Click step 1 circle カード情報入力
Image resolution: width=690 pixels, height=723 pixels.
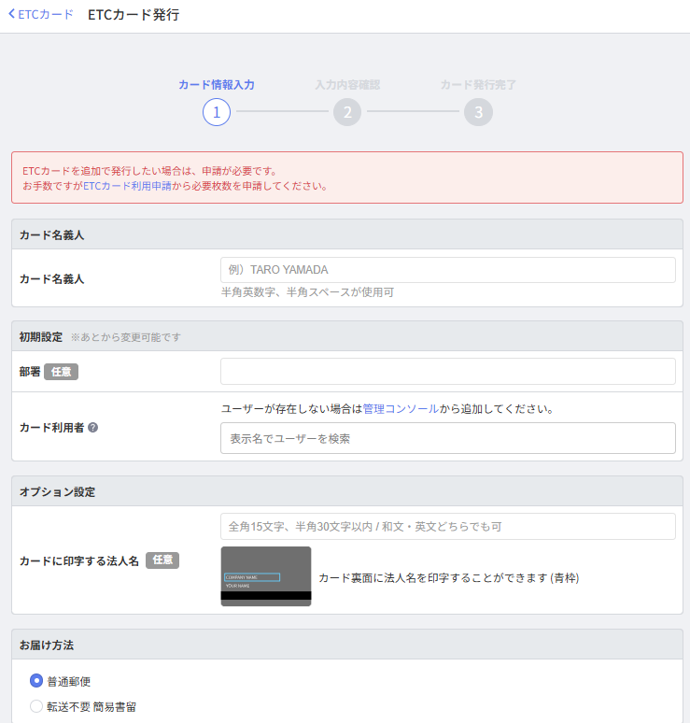pyautogui.click(x=217, y=112)
